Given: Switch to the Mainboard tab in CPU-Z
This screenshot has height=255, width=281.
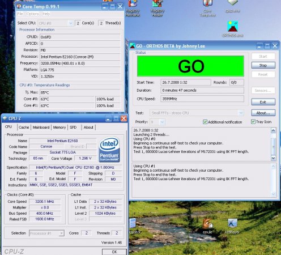Looking at the screenshot, I should coord(41,127).
